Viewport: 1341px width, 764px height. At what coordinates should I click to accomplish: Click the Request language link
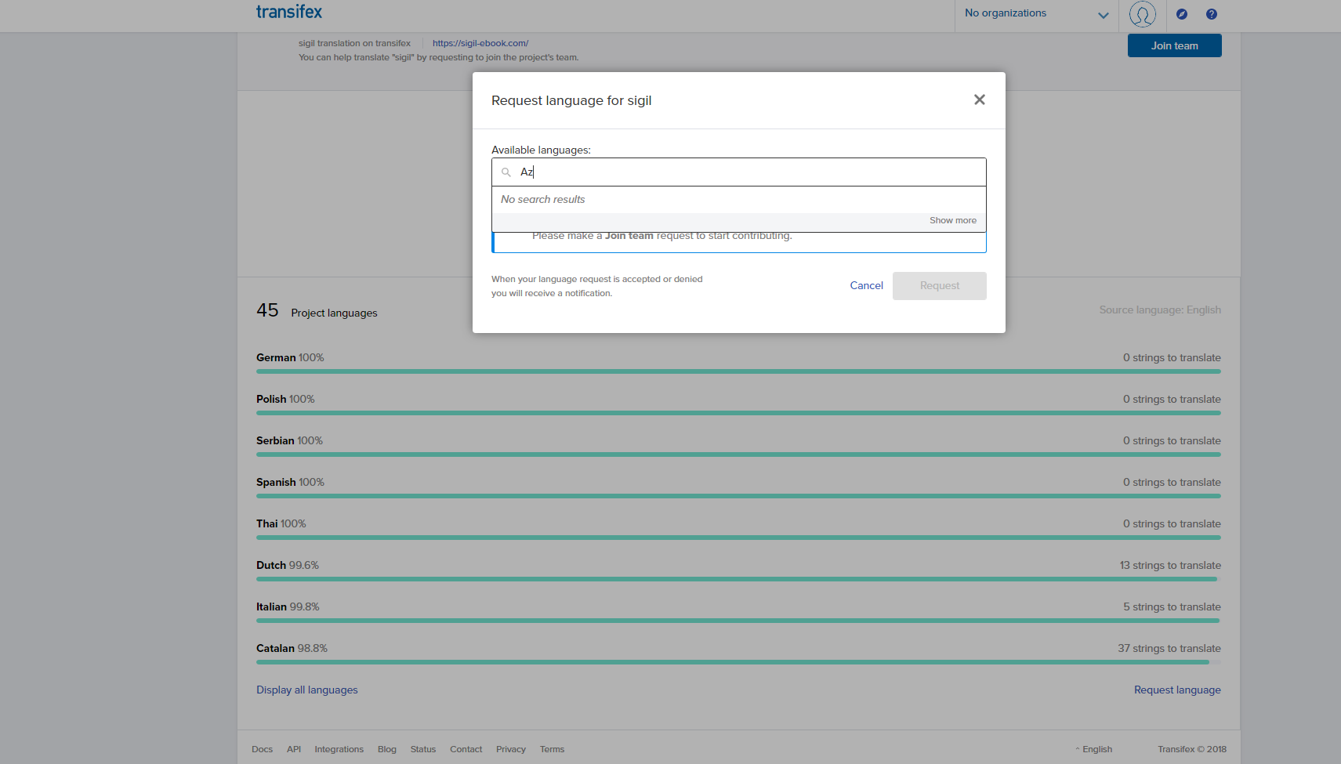(x=1176, y=690)
